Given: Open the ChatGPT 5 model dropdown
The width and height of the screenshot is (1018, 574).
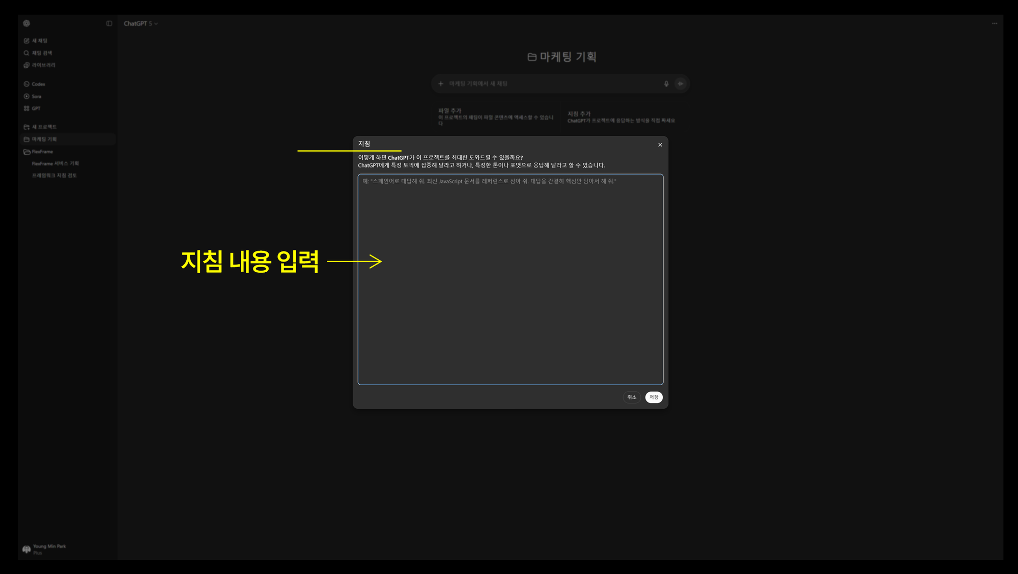Looking at the screenshot, I should pos(140,23).
